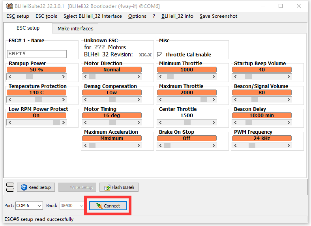The width and height of the screenshot is (311, 226).
Task: Click the Maximum Throttle slider thumb
Action: pos(204,99)
